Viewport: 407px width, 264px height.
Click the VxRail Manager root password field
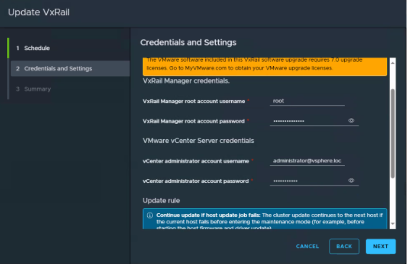307,121
